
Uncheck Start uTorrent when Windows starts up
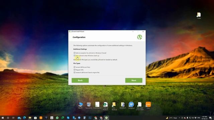click(x=74, y=56)
